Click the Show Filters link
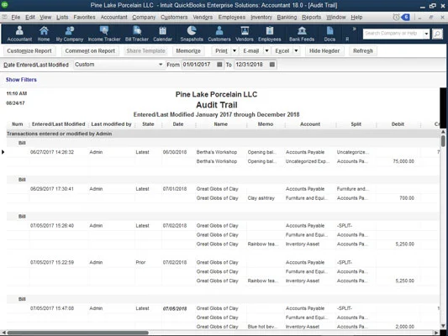Screen dimensions: 448x336 pos(21,80)
